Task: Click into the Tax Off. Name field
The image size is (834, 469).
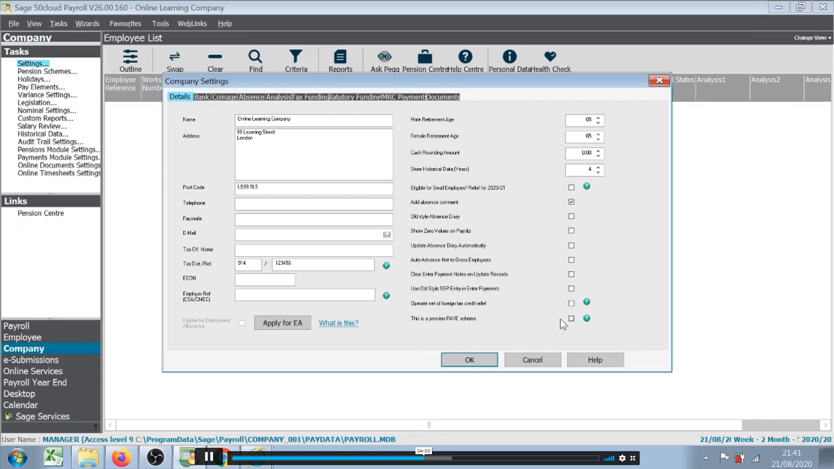Action: point(314,250)
